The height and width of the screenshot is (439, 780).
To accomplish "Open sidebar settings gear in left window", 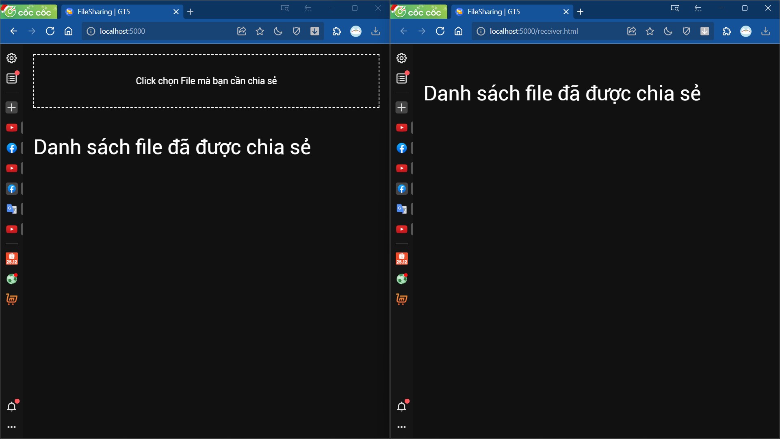I will 12,58.
